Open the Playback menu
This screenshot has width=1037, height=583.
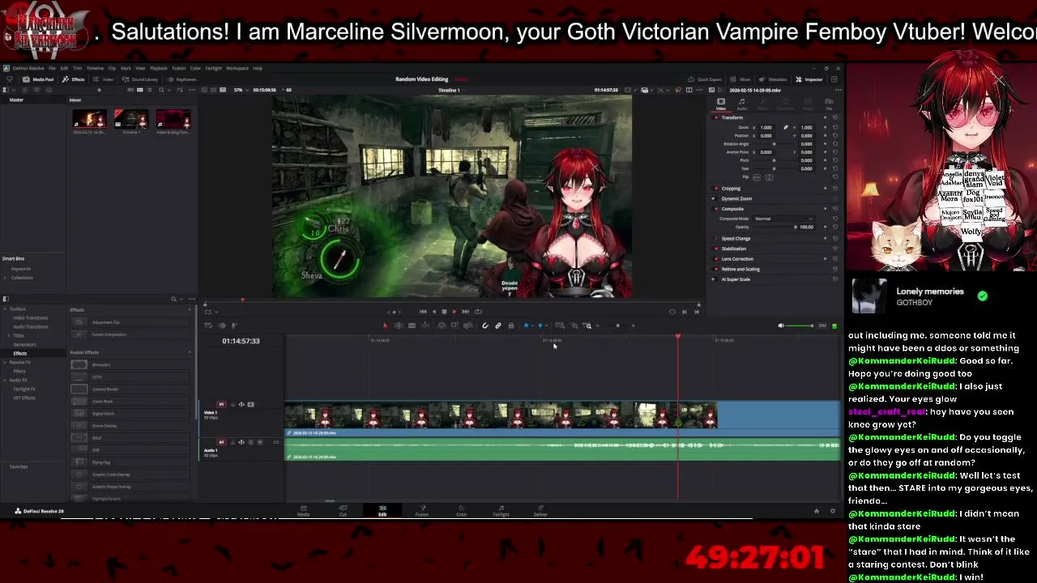point(159,68)
